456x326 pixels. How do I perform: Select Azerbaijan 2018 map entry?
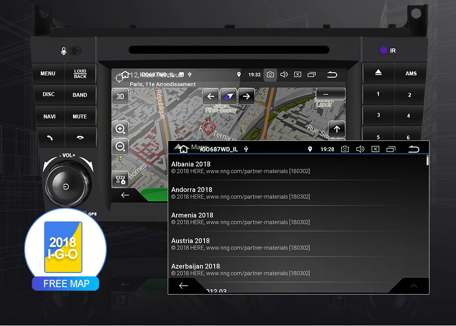[297, 270]
